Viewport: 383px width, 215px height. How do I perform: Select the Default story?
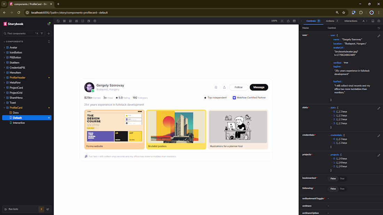pyautogui.click(x=27, y=118)
